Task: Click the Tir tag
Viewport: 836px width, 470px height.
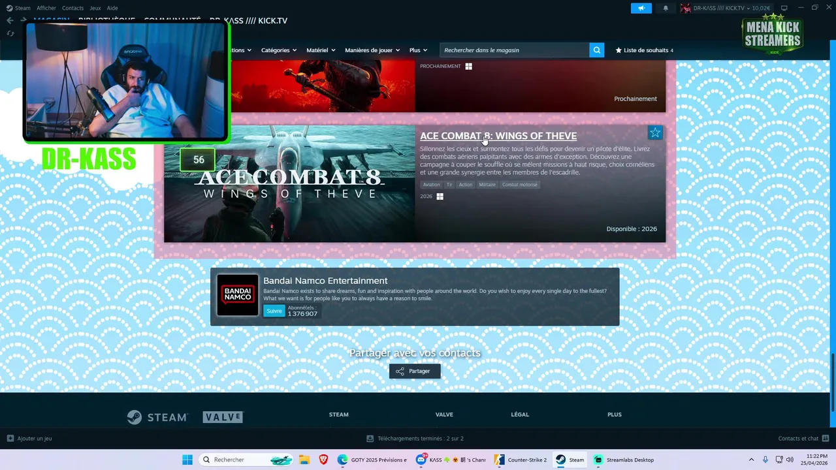Action: [x=449, y=185]
